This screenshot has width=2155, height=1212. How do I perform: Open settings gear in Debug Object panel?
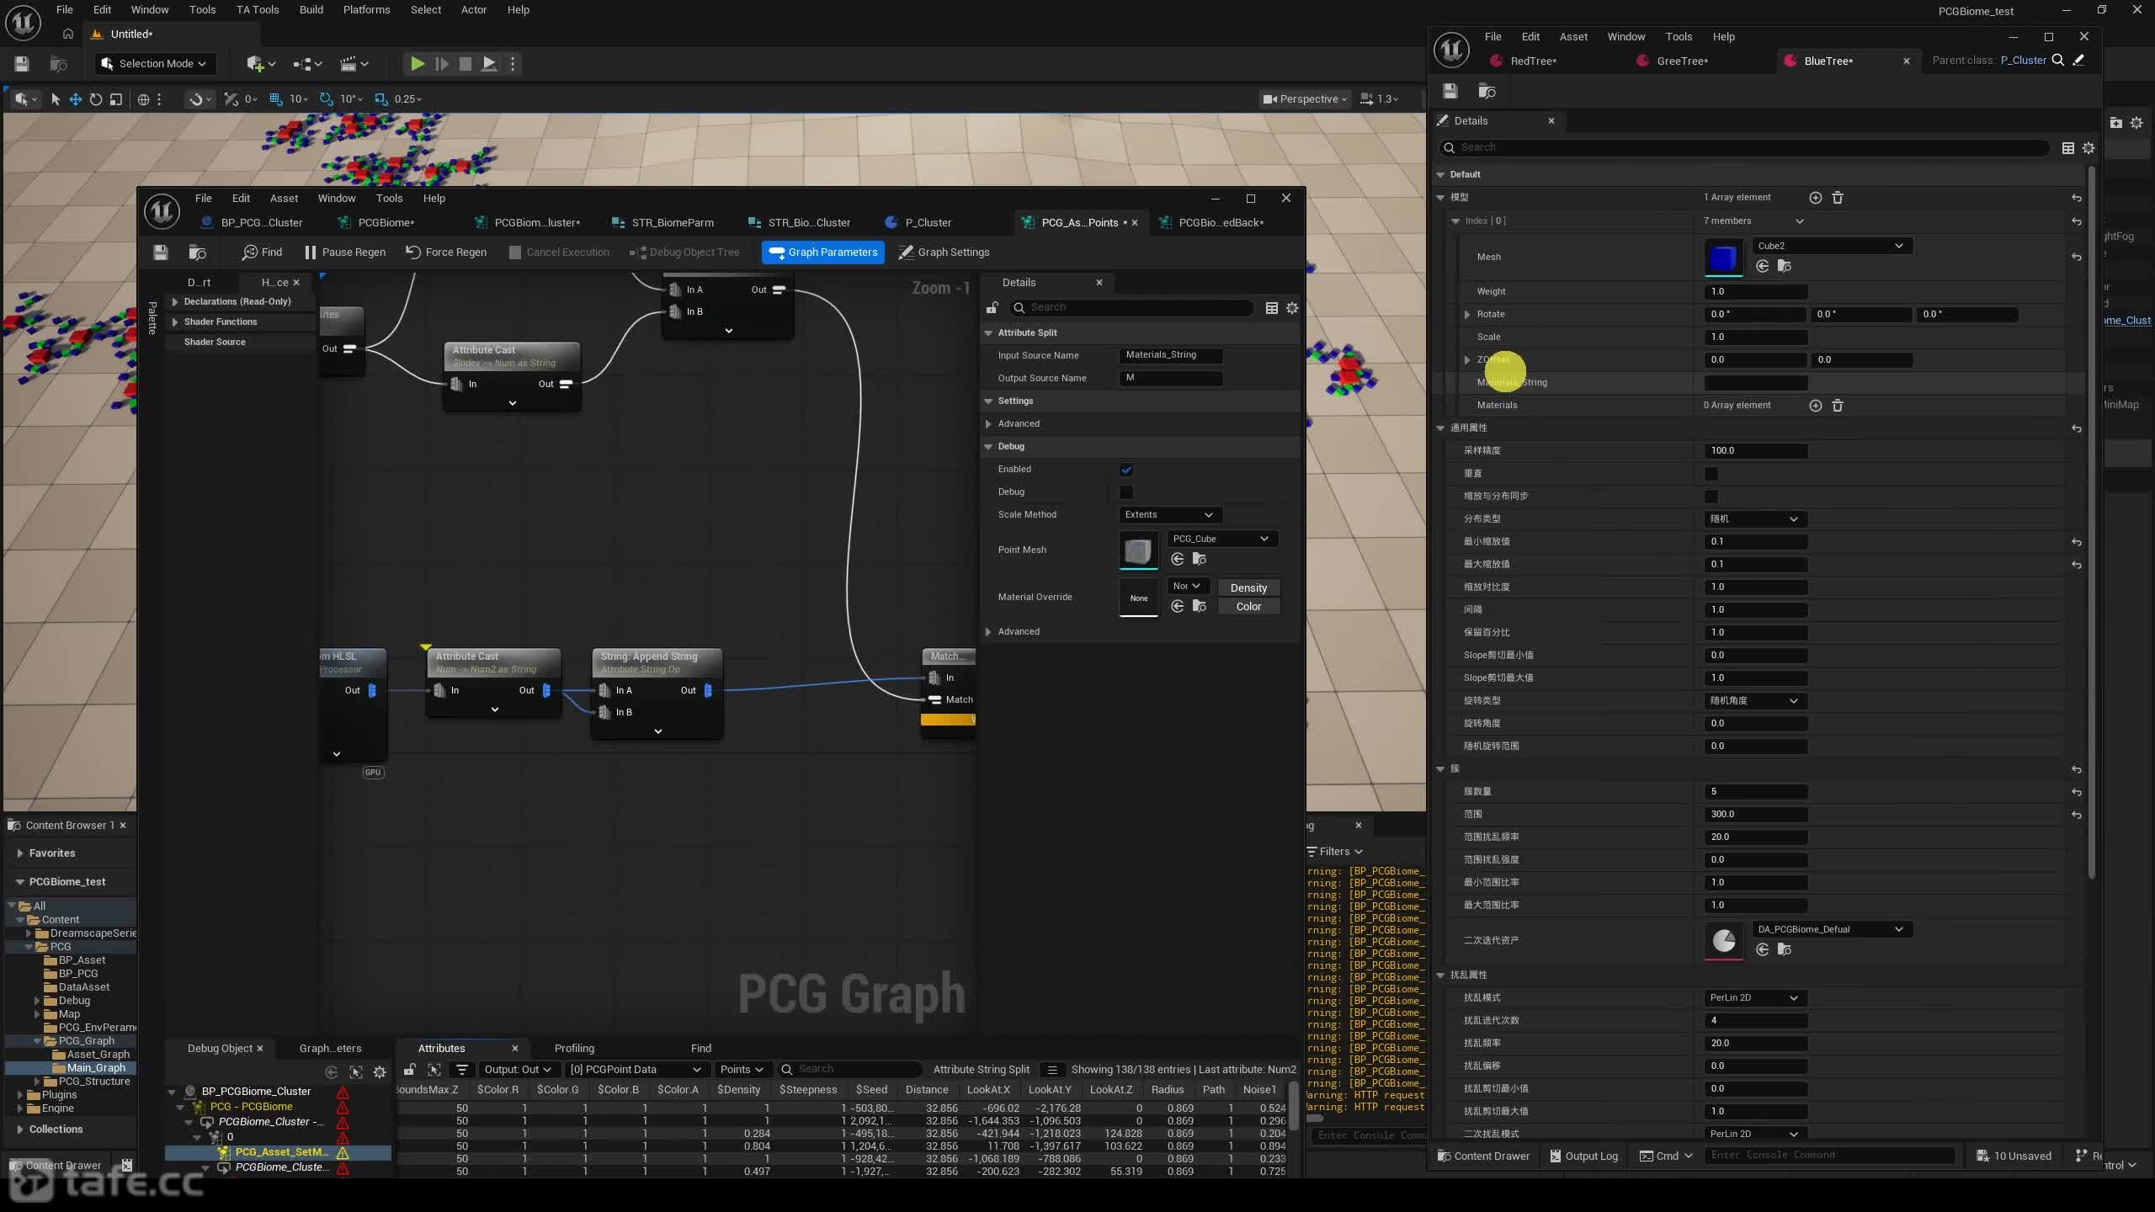pos(380,1072)
